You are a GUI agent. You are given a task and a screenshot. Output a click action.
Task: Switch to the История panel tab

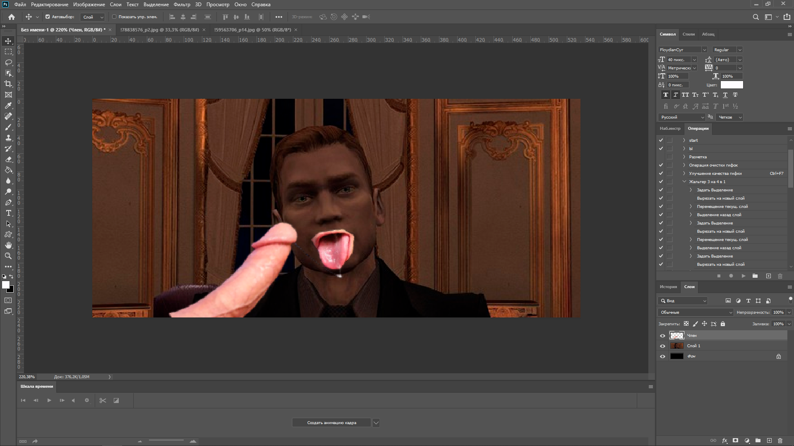(x=668, y=287)
